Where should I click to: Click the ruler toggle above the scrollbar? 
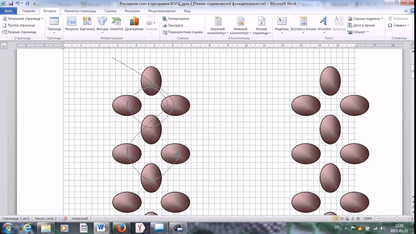(412, 45)
